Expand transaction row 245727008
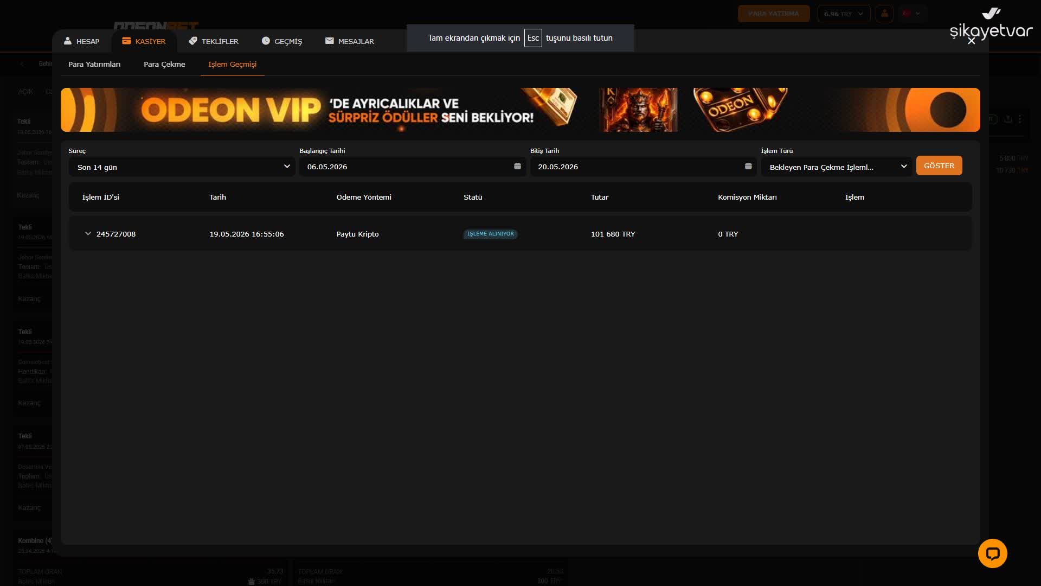This screenshot has height=586, width=1041. pos(88,234)
